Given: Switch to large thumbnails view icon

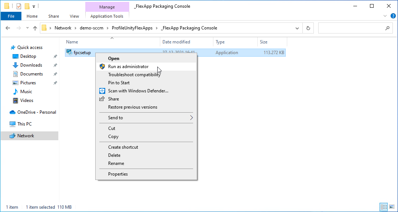Looking at the screenshot, I should point(392,207).
